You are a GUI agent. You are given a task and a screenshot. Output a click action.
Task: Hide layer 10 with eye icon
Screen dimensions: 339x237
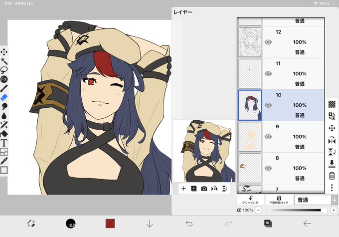tap(268, 105)
